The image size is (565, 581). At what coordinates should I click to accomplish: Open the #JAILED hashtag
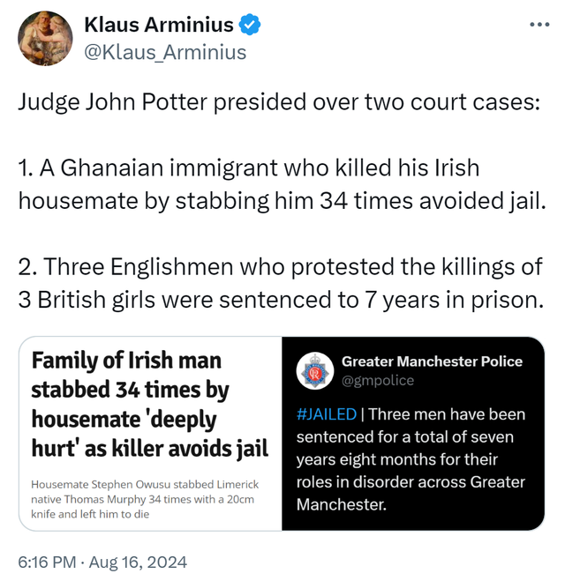coord(327,414)
